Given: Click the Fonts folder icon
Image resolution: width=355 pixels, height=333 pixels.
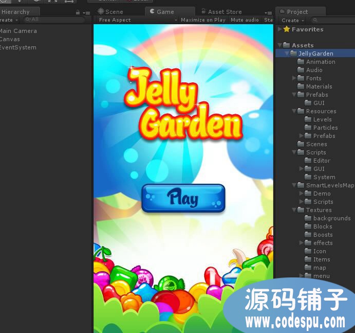Looking at the screenshot, I should (301, 78).
